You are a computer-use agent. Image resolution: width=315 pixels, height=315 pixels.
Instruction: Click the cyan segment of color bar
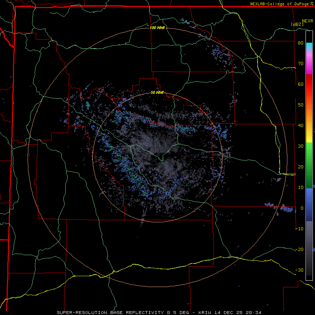309,45
